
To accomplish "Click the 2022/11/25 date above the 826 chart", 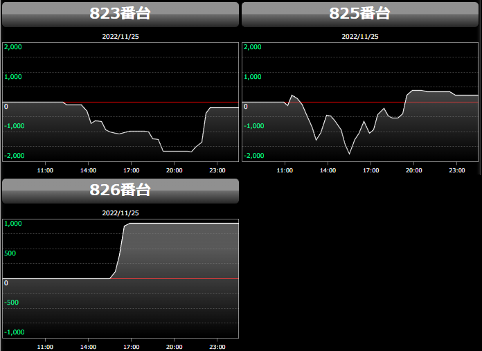I will [120, 213].
